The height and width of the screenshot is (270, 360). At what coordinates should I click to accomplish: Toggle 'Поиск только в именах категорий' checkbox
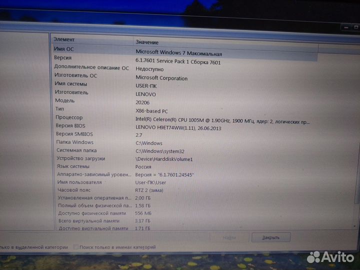point(76,247)
